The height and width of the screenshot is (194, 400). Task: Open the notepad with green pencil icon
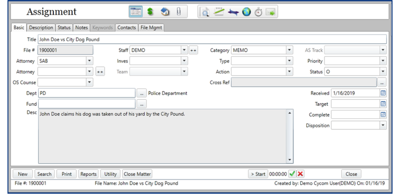click(x=219, y=12)
